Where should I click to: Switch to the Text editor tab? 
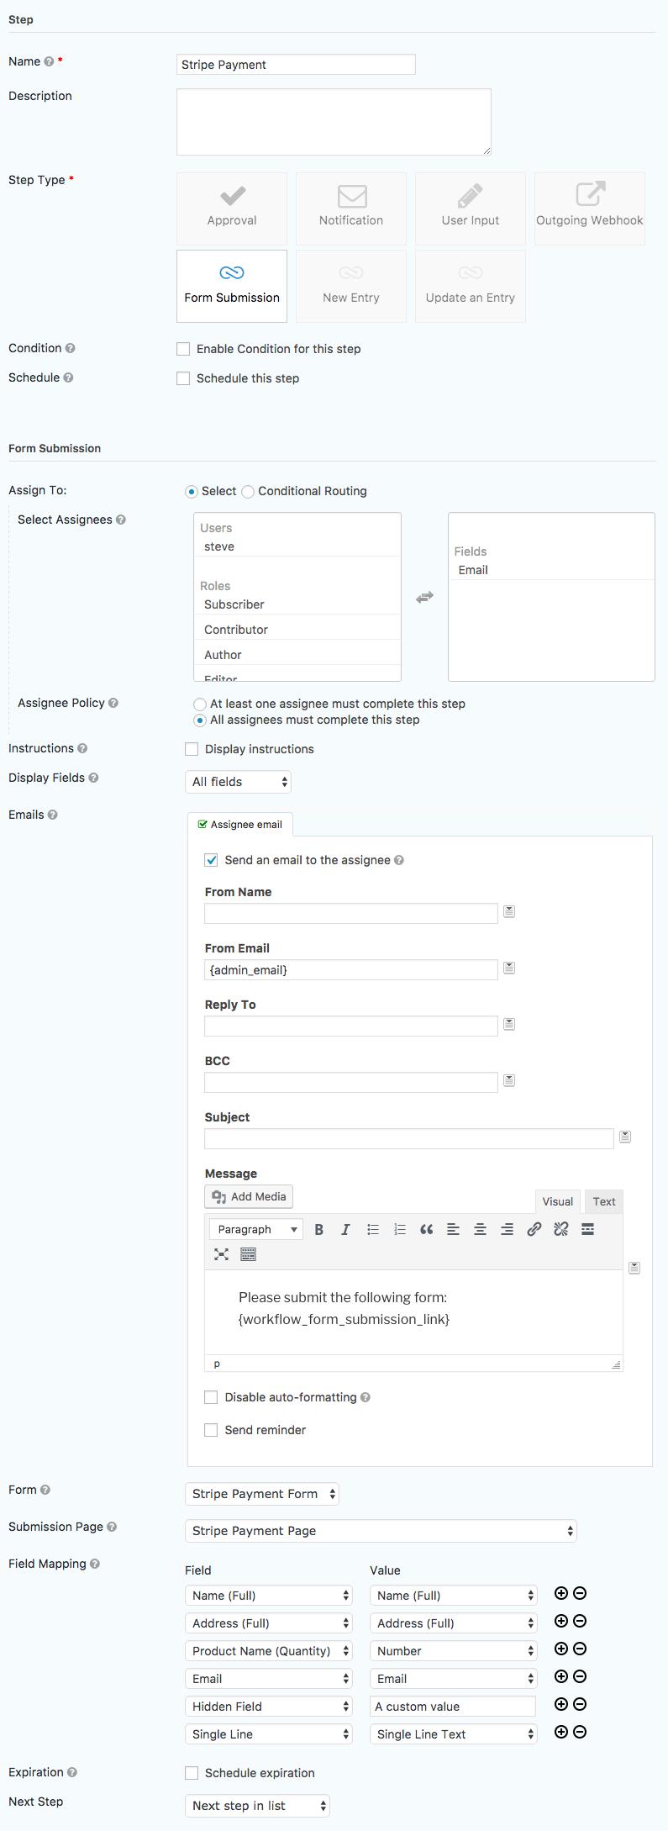tap(603, 1201)
